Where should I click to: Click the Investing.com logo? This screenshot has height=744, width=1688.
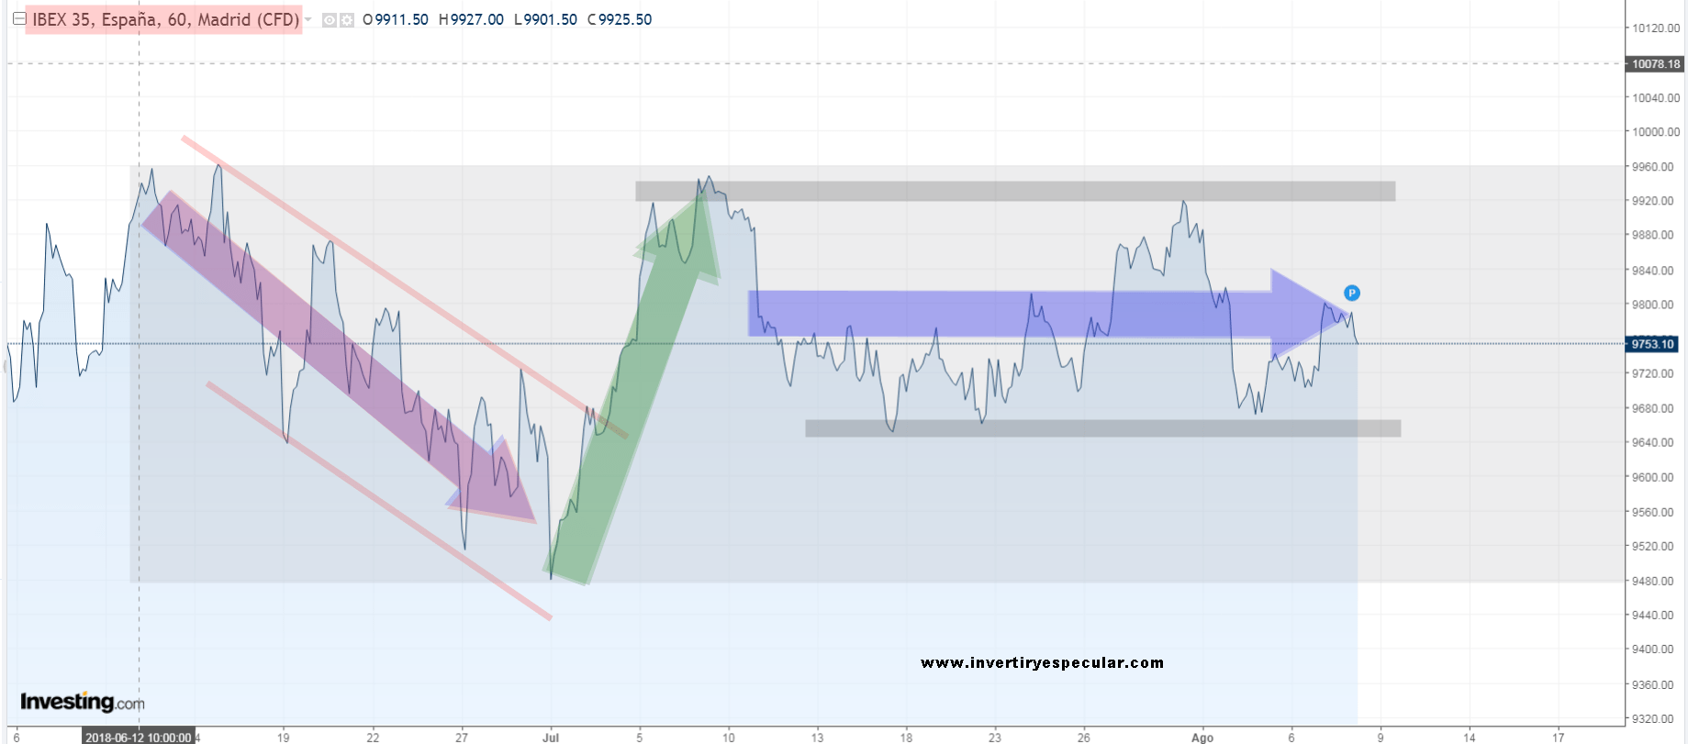point(82,702)
